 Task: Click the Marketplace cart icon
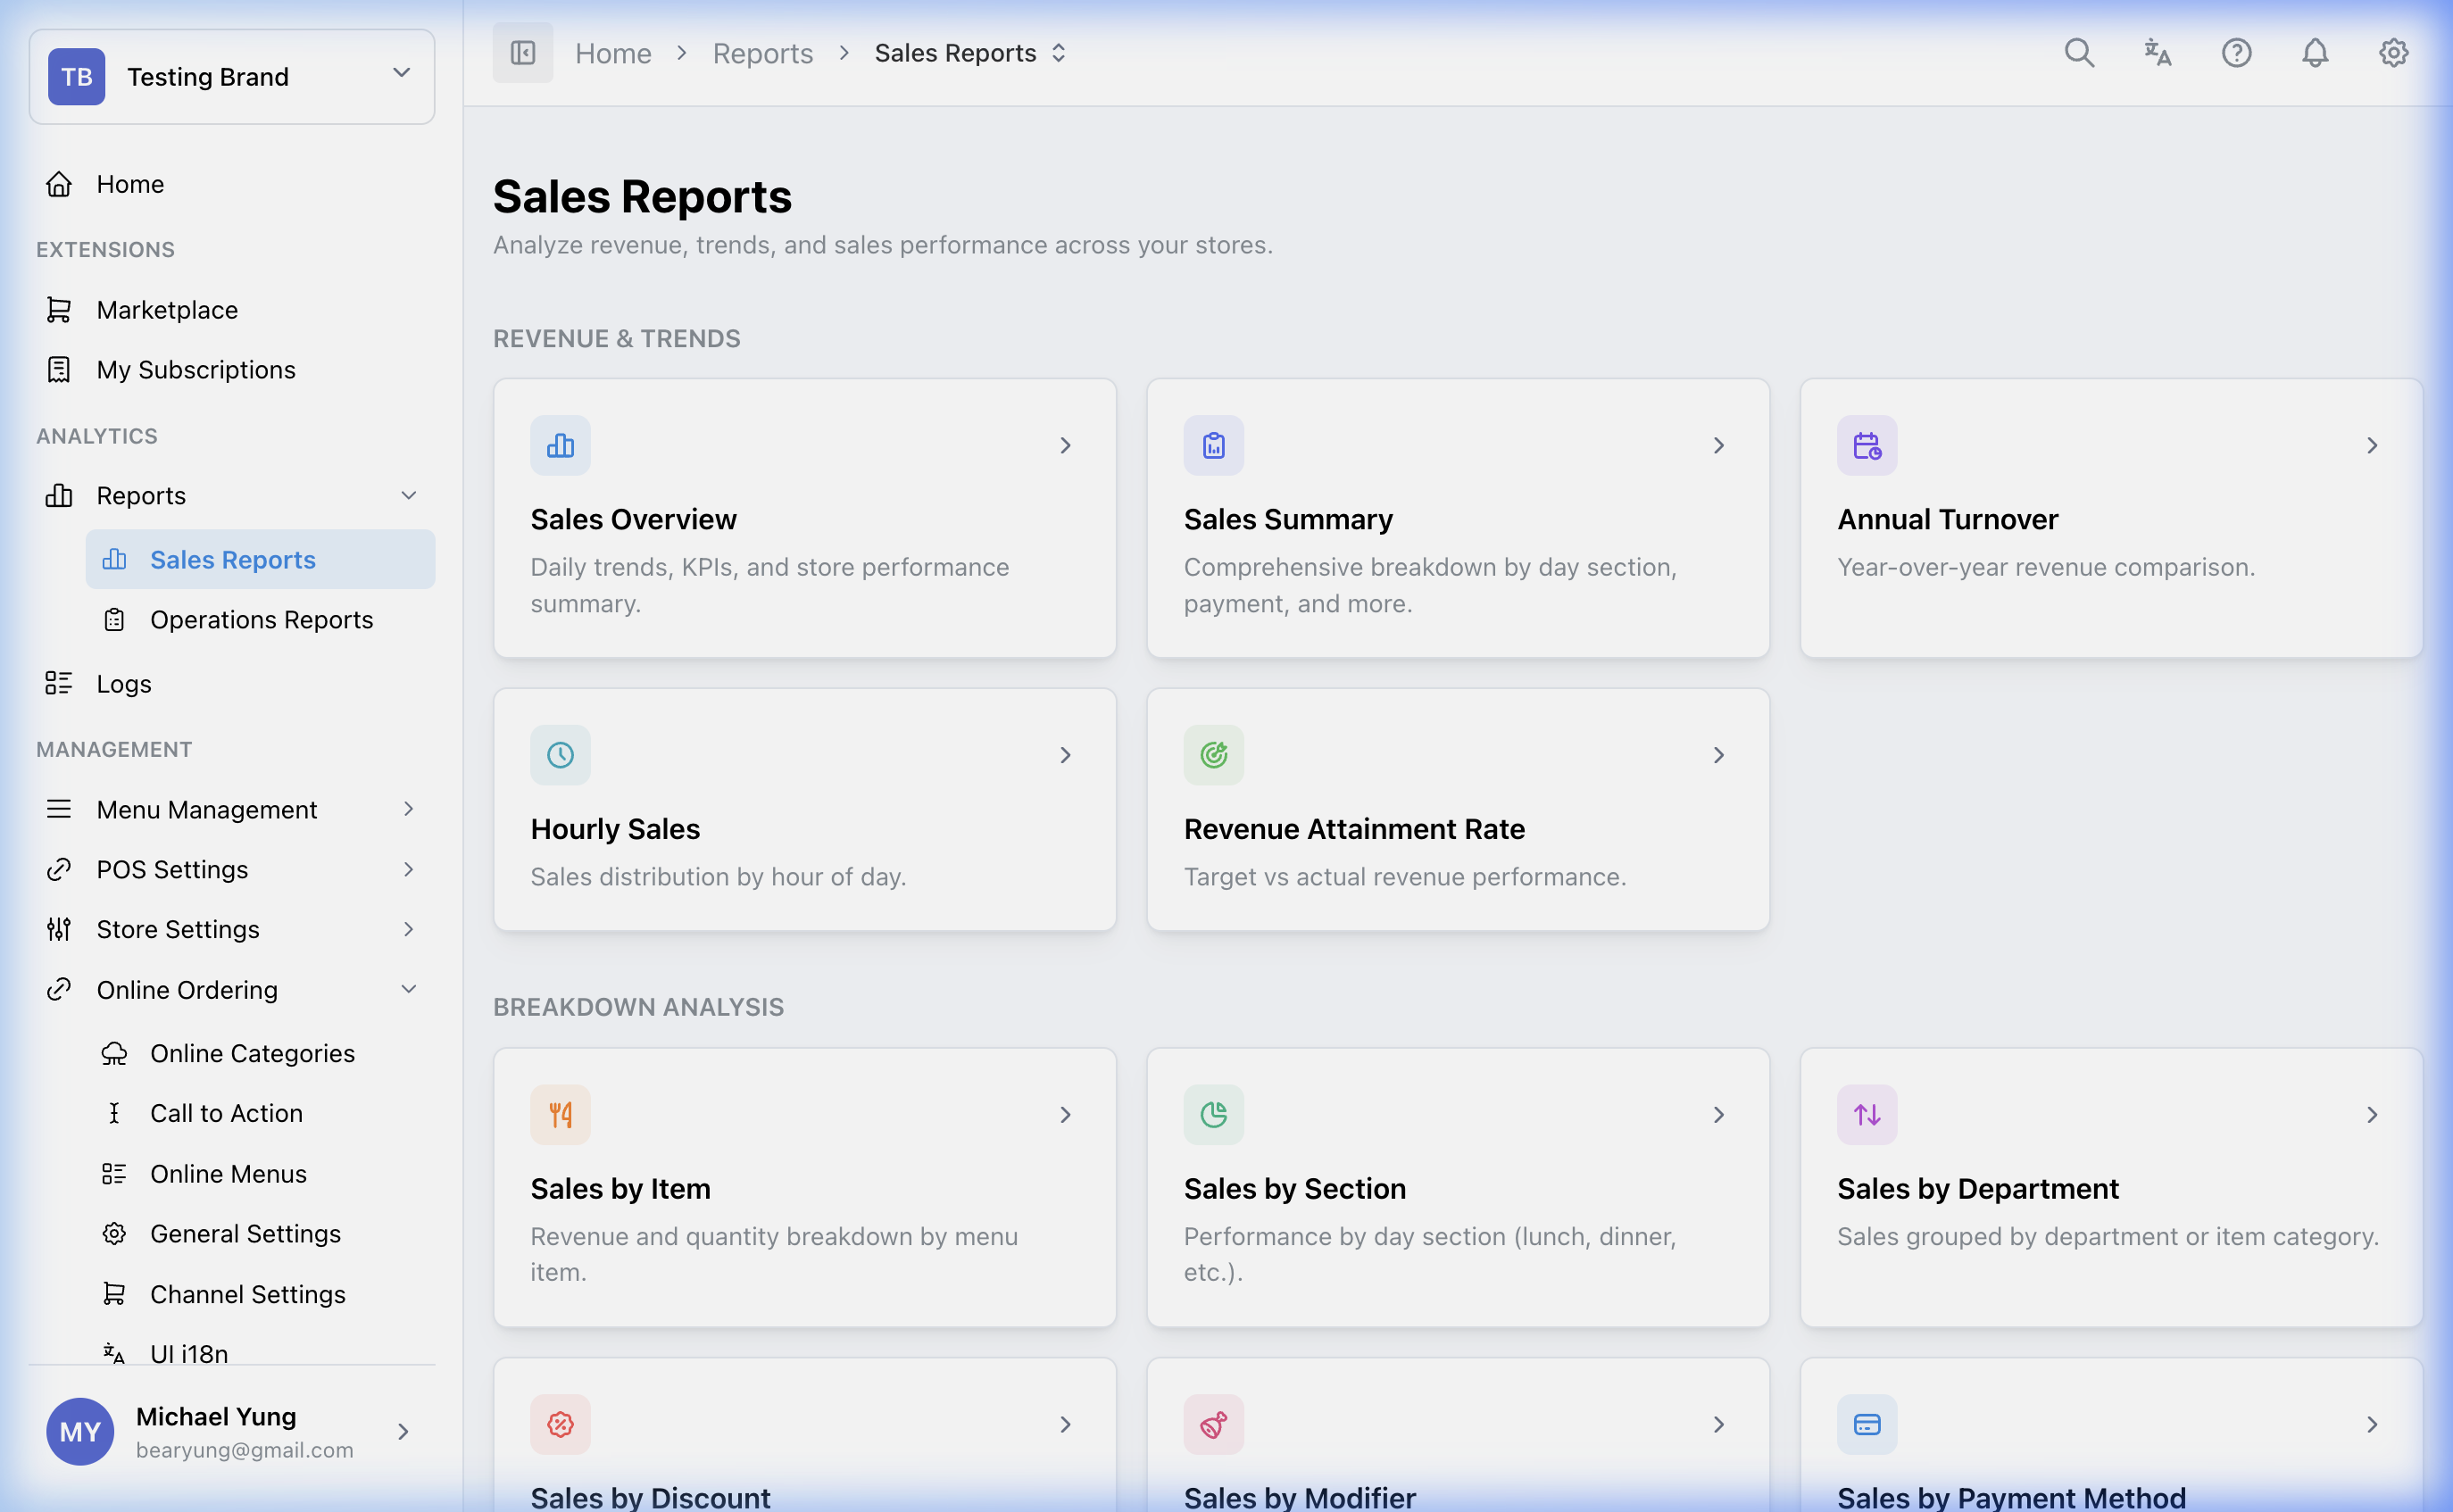click(59, 309)
